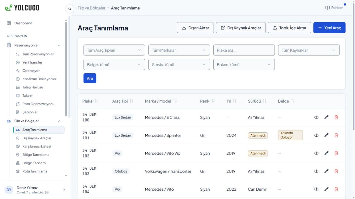Edit vehicle 34 DEM 103 with pencil icon
This screenshot has height=199, width=355.
326,171
